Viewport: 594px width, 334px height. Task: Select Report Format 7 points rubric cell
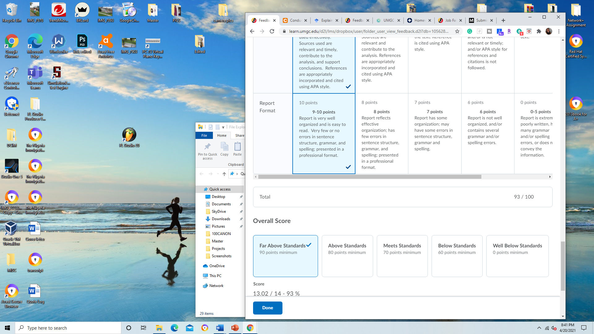coord(435,134)
